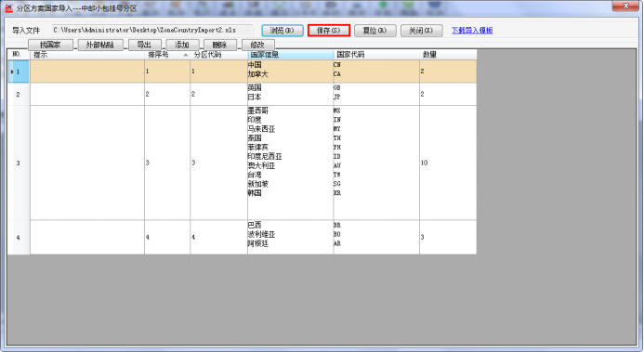The height and width of the screenshot is (352, 644).
Task: Select the 分区代码 column header
Action: point(218,55)
